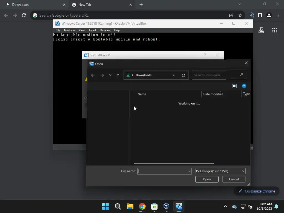The width and height of the screenshot is (284, 213).
Task: Click the horizontal scrollbar in file list
Action: 174,163
